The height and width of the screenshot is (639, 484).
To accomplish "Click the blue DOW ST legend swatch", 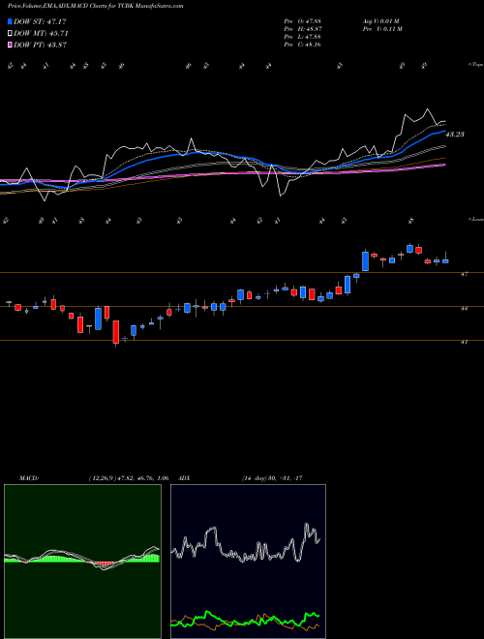I will pos(11,22).
